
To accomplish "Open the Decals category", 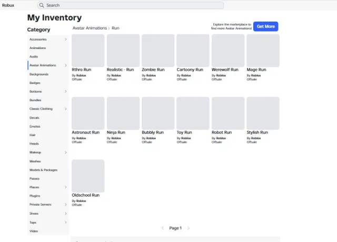I will coord(34,118).
